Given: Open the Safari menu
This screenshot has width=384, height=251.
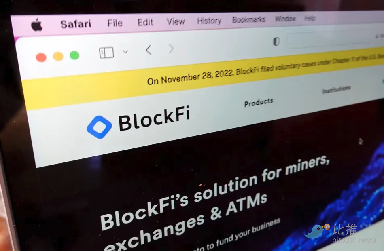Looking at the screenshot, I should tap(76, 24).
